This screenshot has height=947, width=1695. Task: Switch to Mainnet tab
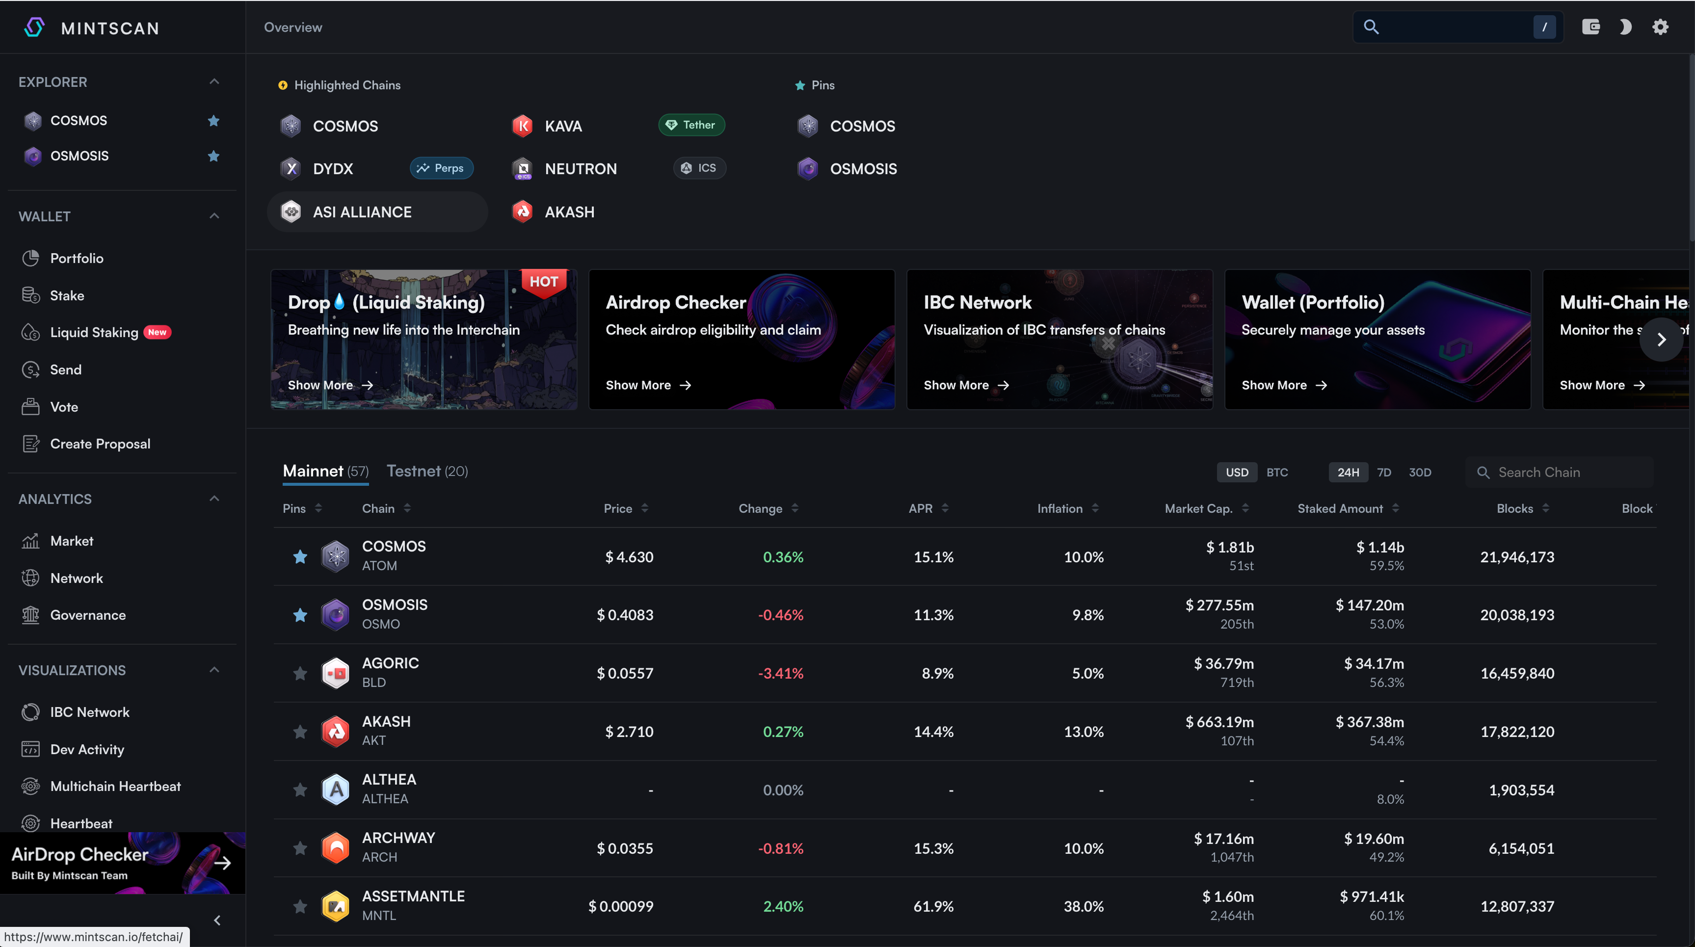(326, 471)
